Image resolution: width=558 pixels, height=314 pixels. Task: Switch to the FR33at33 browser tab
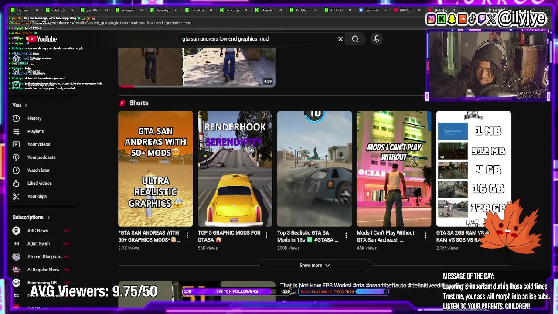(x=338, y=10)
